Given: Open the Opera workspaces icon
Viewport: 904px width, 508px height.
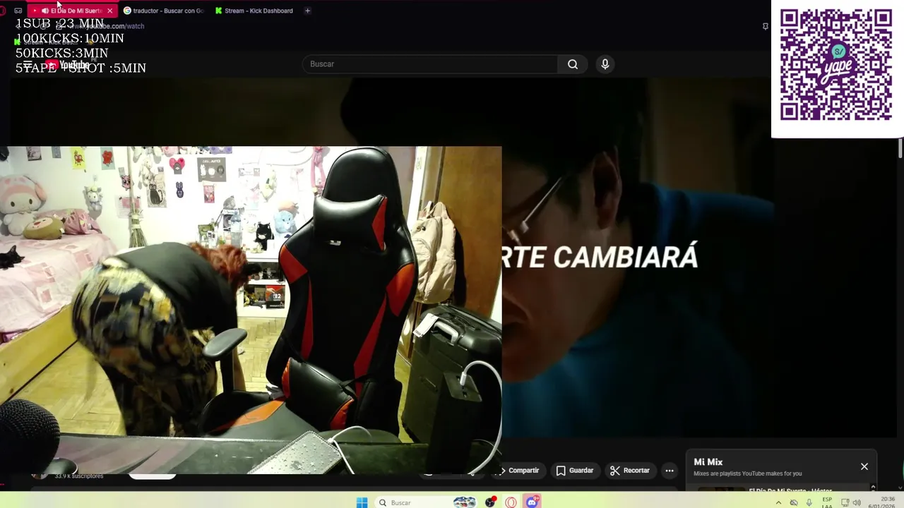Looking at the screenshot, I should (x=18, y=11).
